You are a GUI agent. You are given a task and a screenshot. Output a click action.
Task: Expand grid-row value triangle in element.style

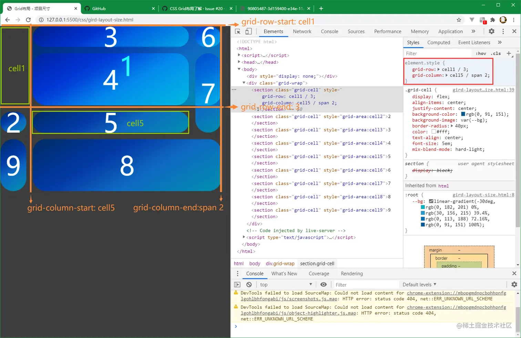[439, 69]
